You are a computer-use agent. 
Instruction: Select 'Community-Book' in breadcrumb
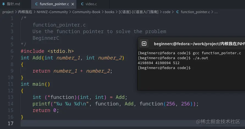(x=86, y=12)
